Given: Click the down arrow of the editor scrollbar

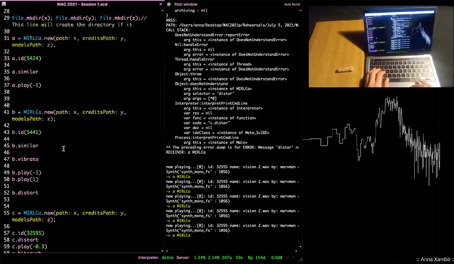Looking at the screenshot, I should [x=162, y=251].
